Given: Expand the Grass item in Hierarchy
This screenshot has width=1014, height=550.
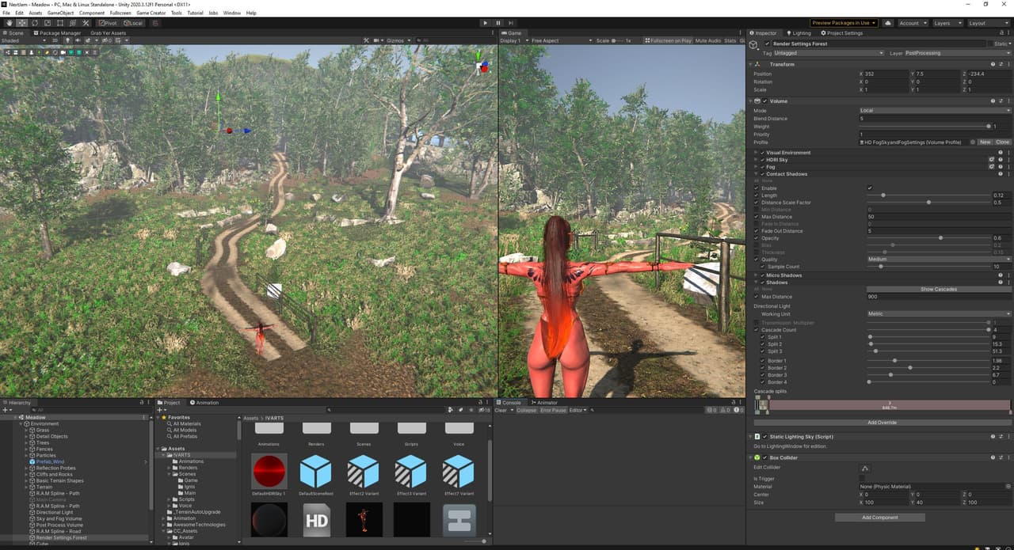Looking at the screenshot, I should (x=26, y=431).
